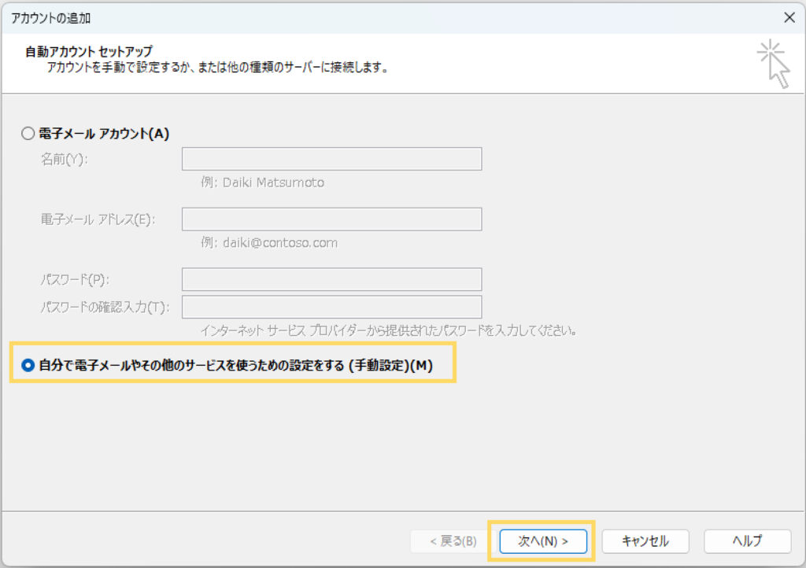The image size is (806, 568).
Task: Click the cursor sparkle icon in header
Action: click(x=772, y=64)
